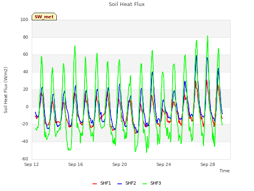
Task: Toggle SHF2 series in the legend
Action: 127,183
